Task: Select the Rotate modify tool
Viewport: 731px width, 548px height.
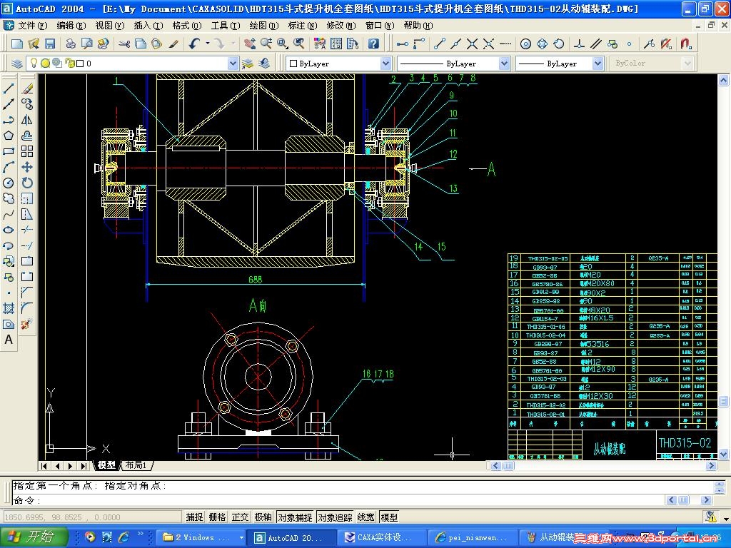Action: tap(27, 183)
